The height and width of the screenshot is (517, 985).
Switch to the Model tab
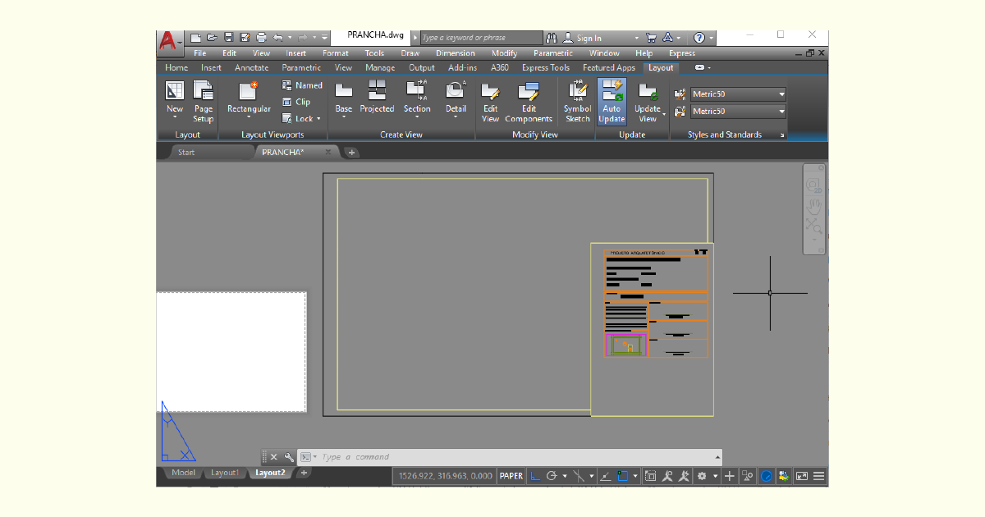(x=183, y=473)
